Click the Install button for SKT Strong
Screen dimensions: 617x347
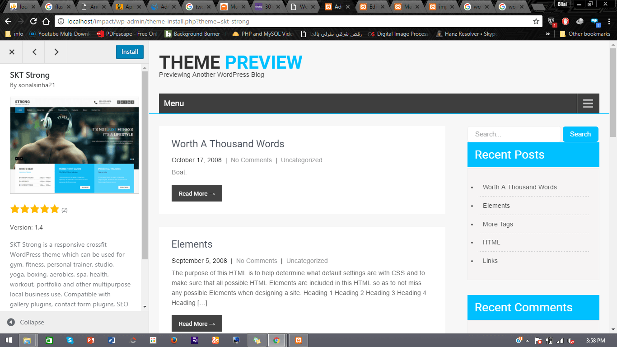tap(130, 52)
